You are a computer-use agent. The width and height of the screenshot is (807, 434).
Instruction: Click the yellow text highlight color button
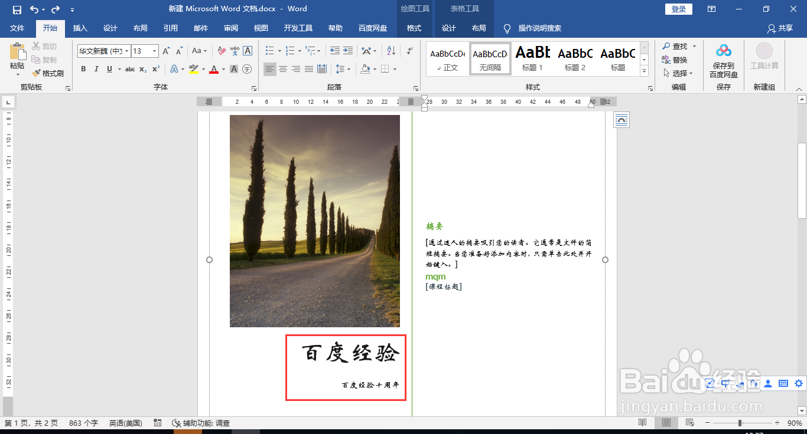[x=193, y=69]
